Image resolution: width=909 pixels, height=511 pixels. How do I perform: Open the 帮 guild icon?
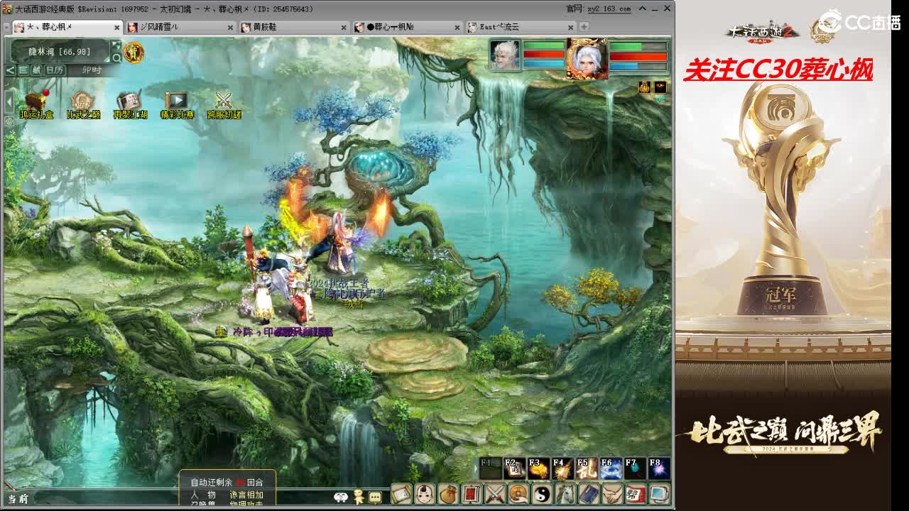pos(636,493)
